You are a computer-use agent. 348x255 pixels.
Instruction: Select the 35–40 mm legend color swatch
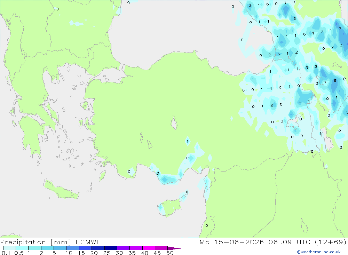(136, 248)
